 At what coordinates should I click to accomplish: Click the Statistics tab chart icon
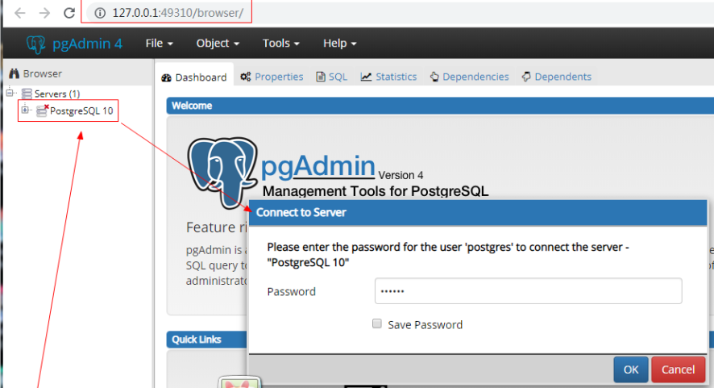(366, 77)
